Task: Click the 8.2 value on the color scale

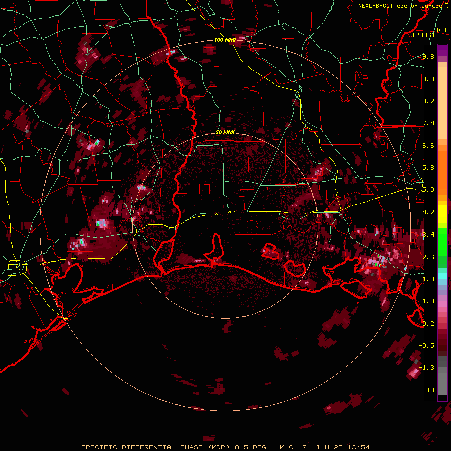Action: point(428,101)
